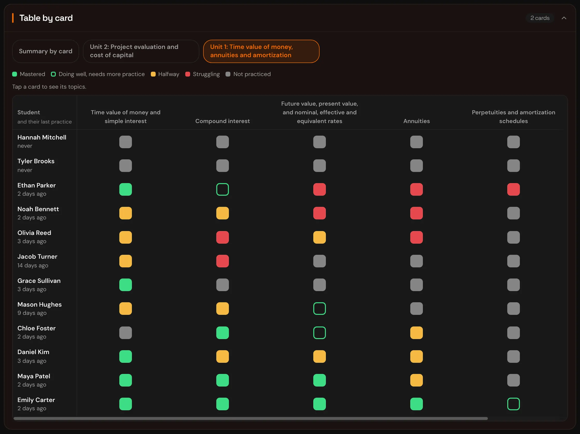Click Noah Bennett's red Annuities square
Image resolution: width=580 pixels, height=434 pixels.
[416, 213]
